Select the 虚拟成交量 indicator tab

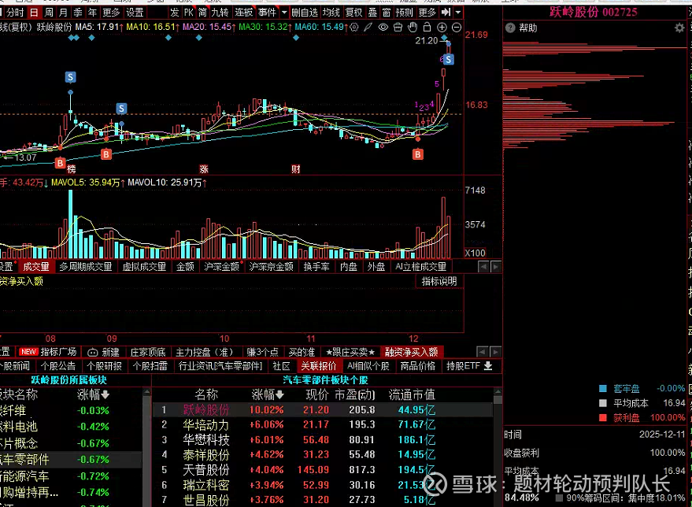(x=144, y=267)
